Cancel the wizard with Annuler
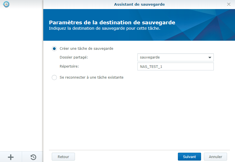The height and width of the screenshot is (162, 235). pyautogui.click(x=215, y=157)
